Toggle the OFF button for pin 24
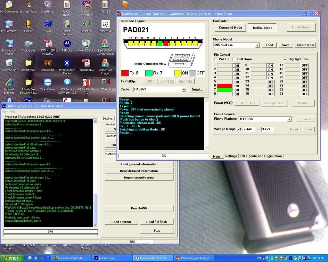The image size is (328, 262). (304, 94)
